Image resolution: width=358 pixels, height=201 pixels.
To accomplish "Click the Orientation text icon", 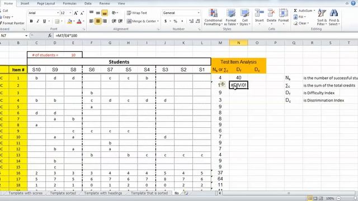I will (x=114, y=13).
